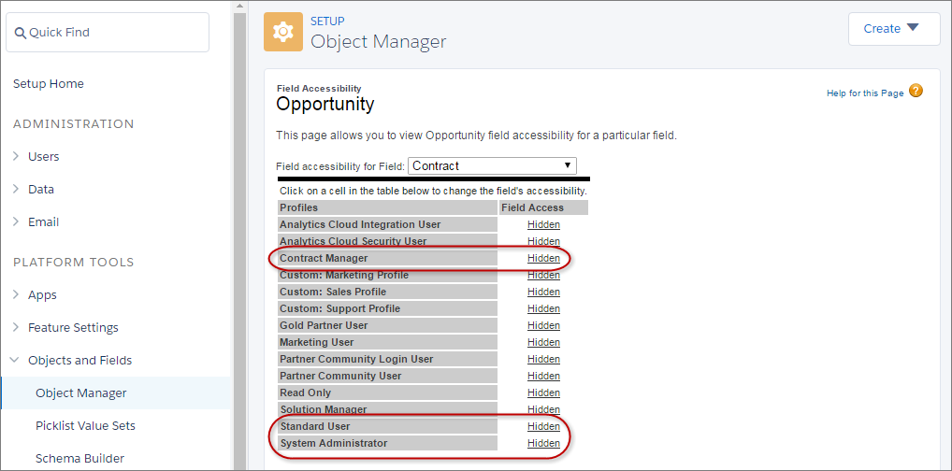
Task: Click Hidden for Marketing User
Action: point(543,342)
